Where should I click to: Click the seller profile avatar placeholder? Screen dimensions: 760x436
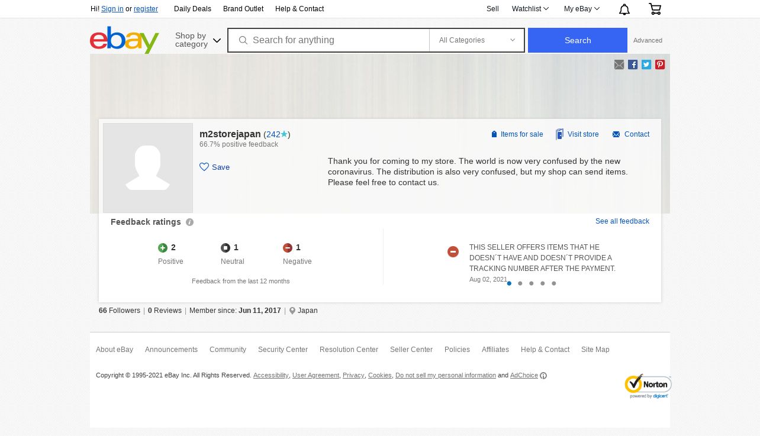[148, 168]
